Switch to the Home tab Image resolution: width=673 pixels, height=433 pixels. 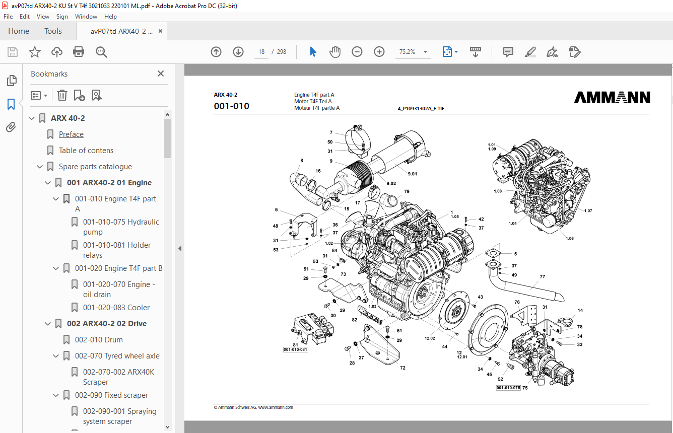[x=19, y=31]
